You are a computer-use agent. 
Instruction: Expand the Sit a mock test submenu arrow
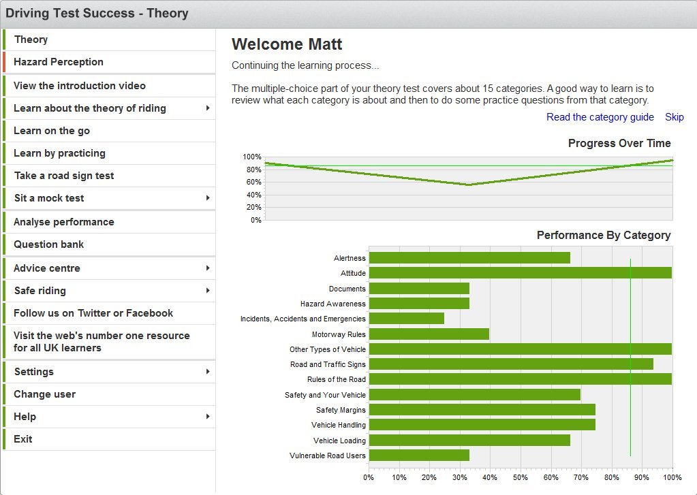click(207, 198)
